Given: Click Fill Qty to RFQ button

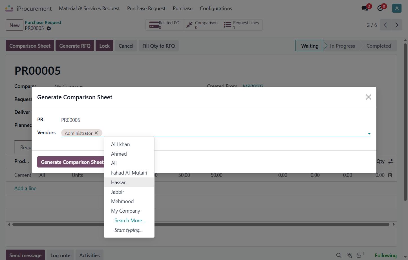Looking at the screenshot, I should [158, 46].
